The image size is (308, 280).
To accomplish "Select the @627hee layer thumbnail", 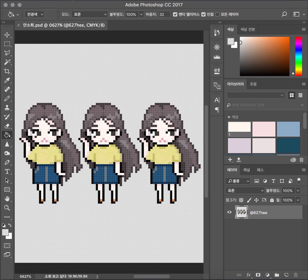I will tap(241, 212).
